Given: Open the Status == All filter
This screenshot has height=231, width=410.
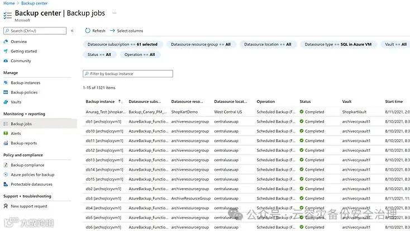Looking at the screenshot, I should coord(99,54).
